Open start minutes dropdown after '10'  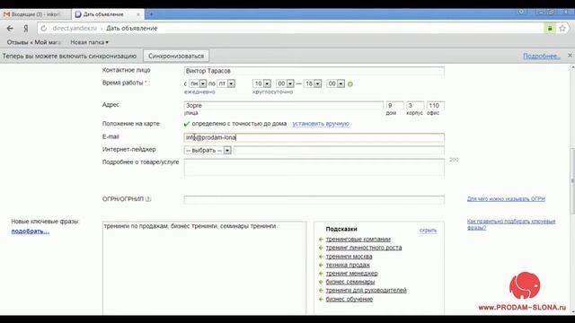pyautogui.click(x=285, y=83)
